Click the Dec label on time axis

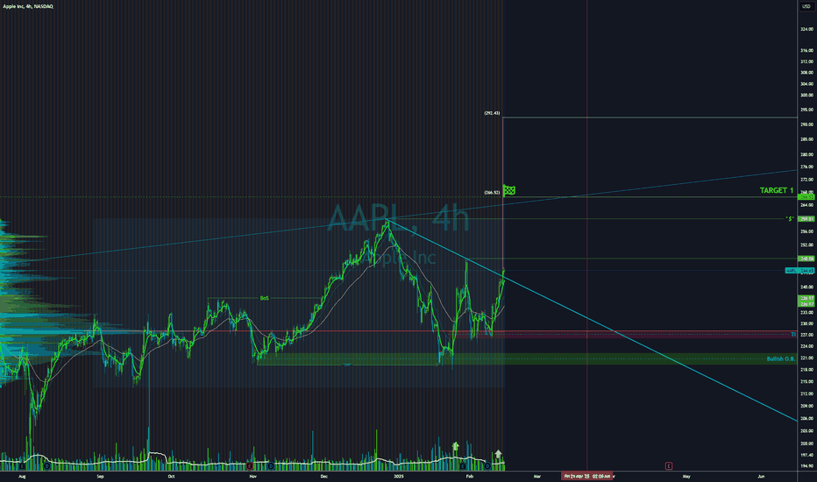[x=324, y=476]
